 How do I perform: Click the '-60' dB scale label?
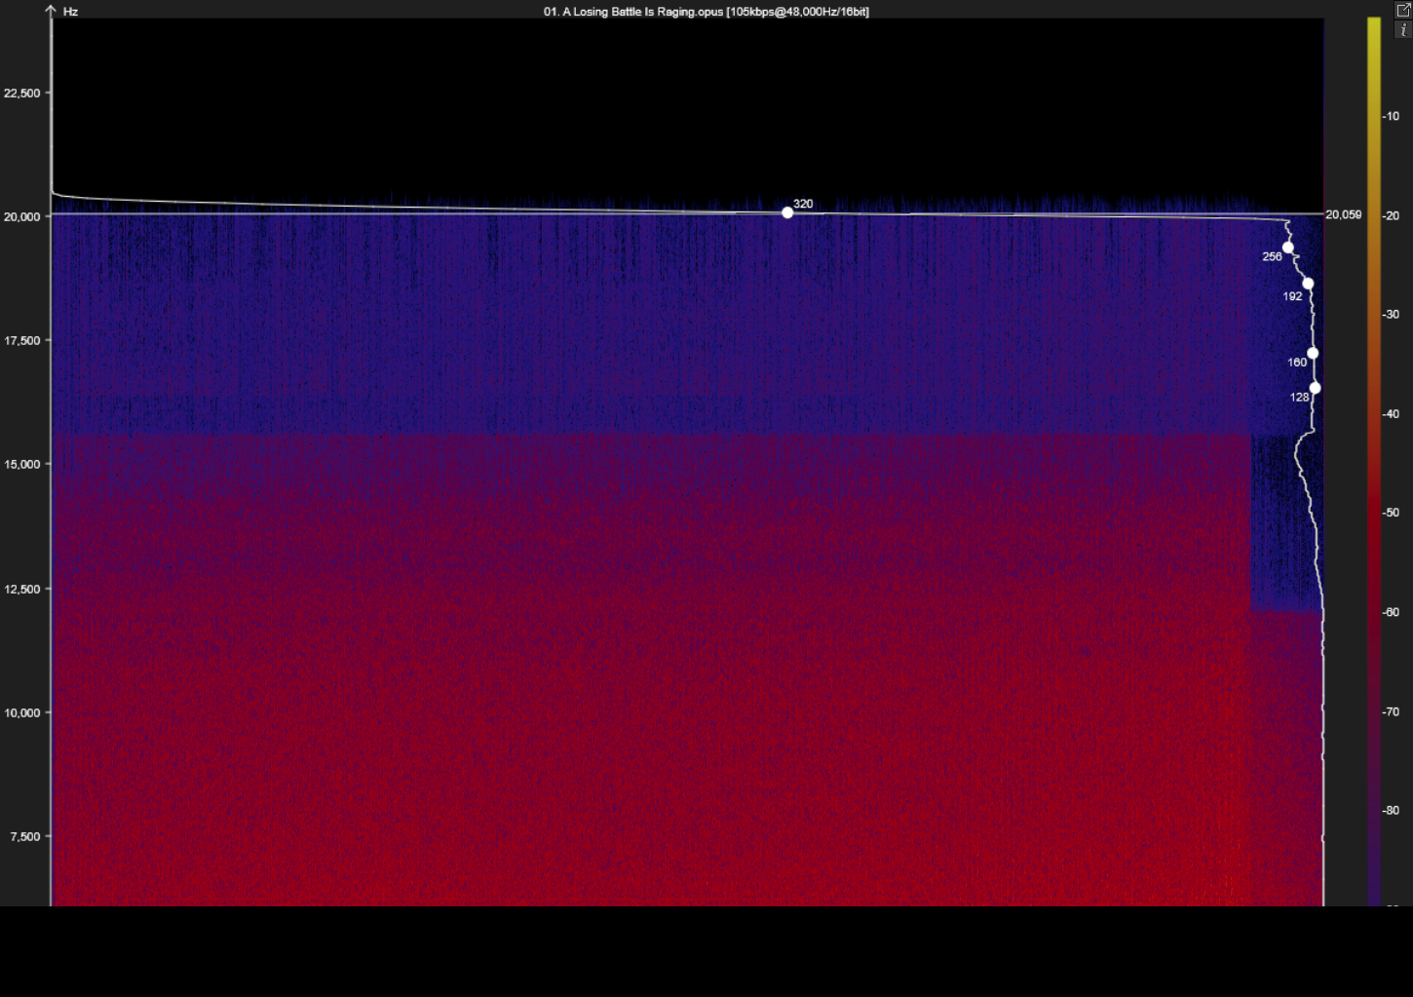tap(1391, 612)
